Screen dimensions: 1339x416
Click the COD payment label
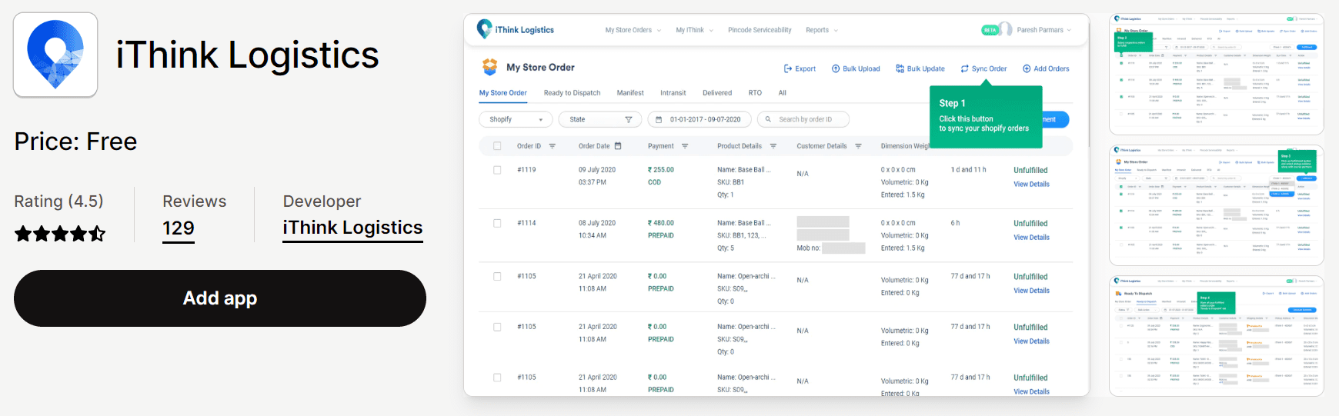(x=654, y=182)
